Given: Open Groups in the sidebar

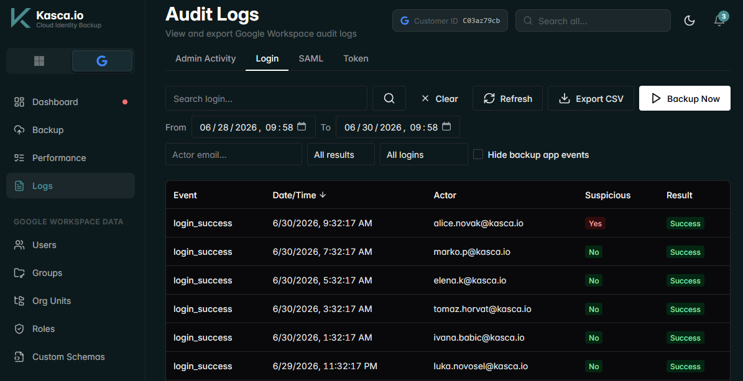Looking at the screenshot, I should pyautogui.click(x=71, y=273).
